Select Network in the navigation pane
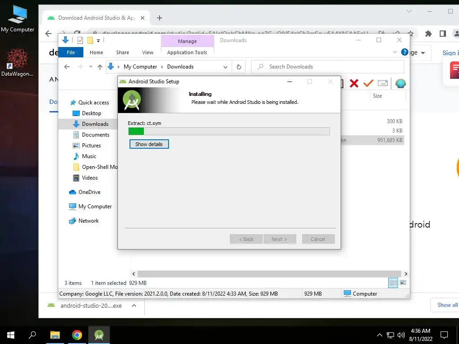 point(84,221)
